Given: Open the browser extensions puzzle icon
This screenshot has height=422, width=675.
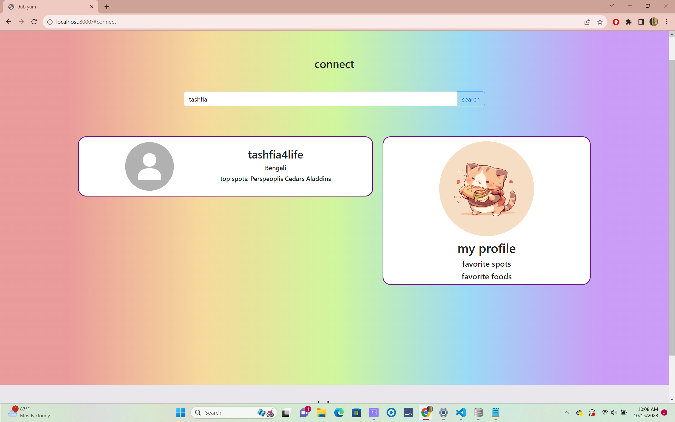Looking at the screenshot, I should (x=628, y=22).
